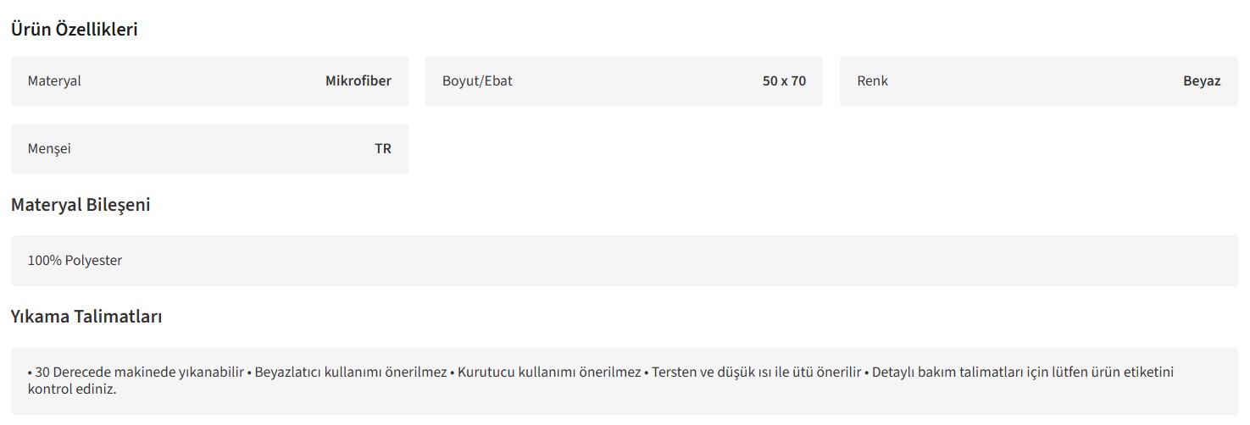The height and width of the screenshot is (425, 1250).
Task: Select the Renk label
Action: click(x=872, y=81)
